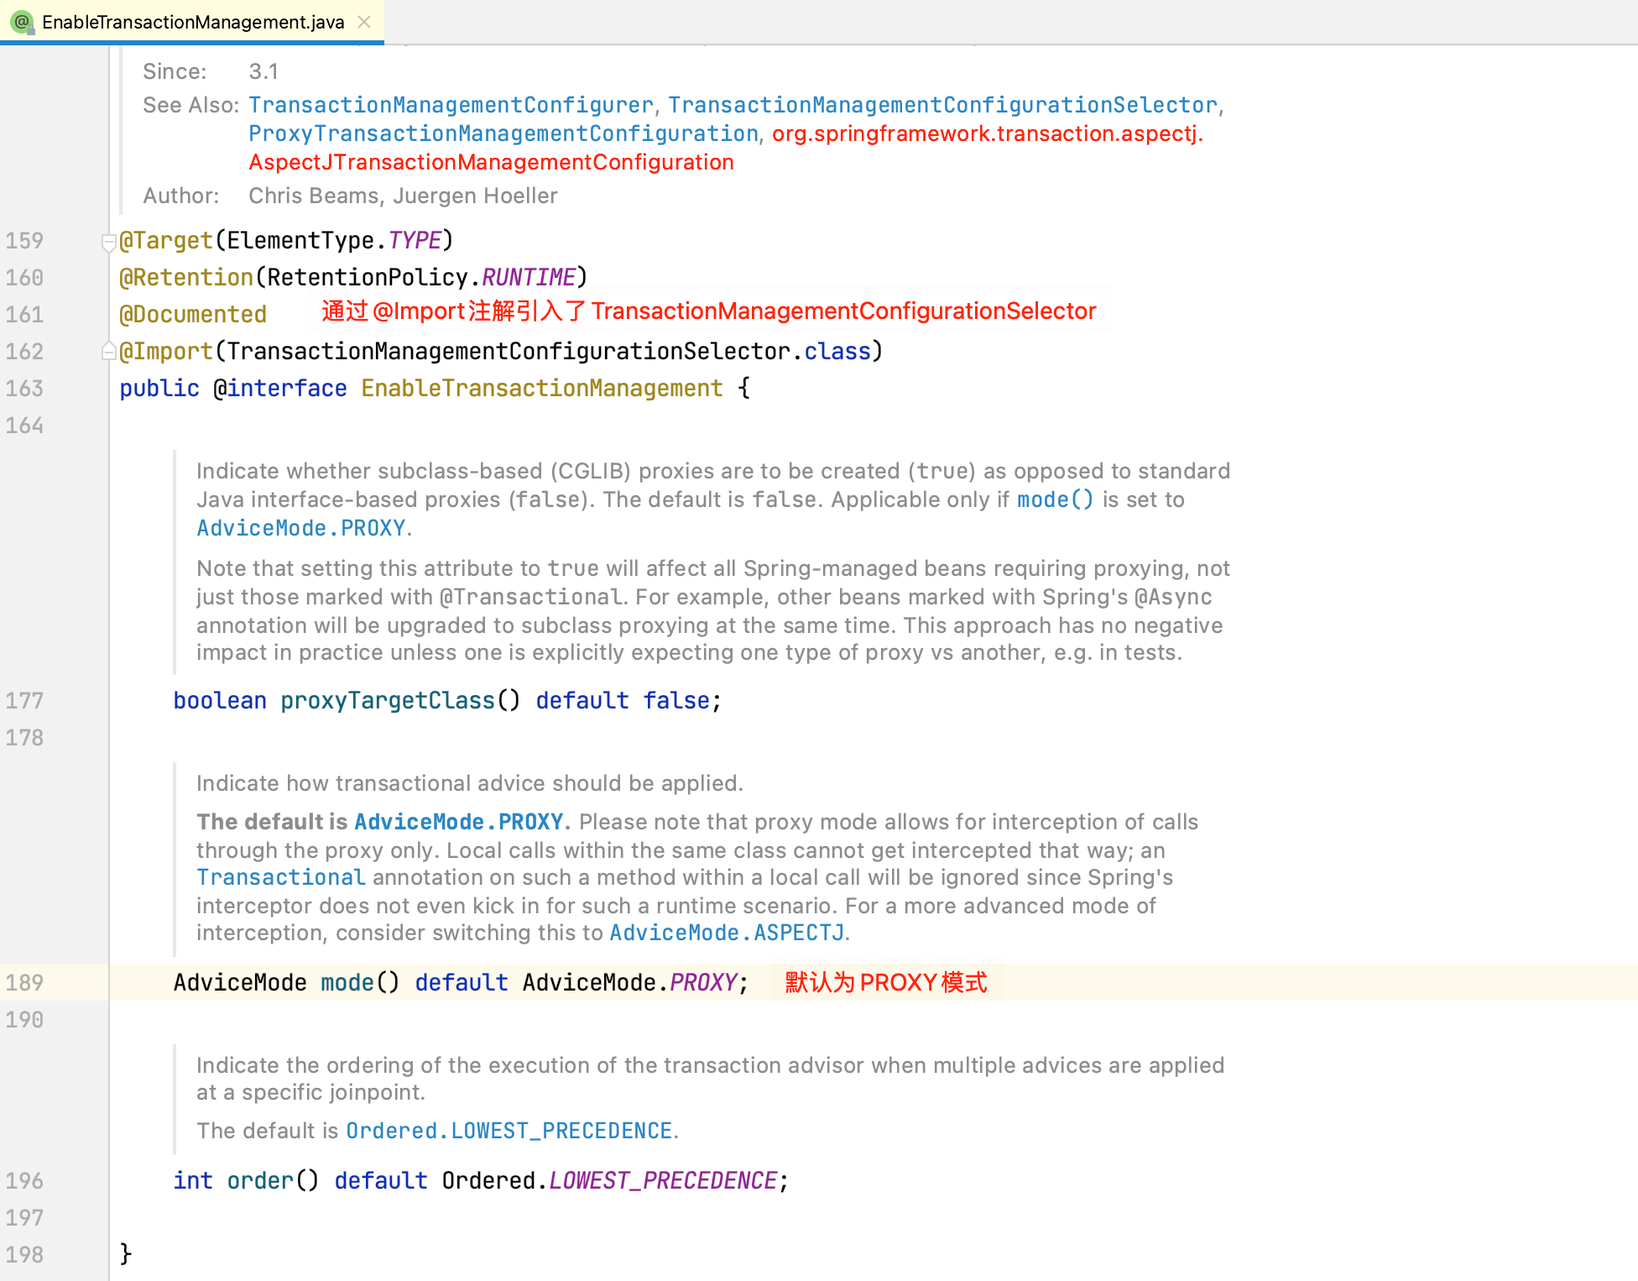Close the EnableTransactionManagement.java tab
Screen dimensions: 1638x1281
364,22
